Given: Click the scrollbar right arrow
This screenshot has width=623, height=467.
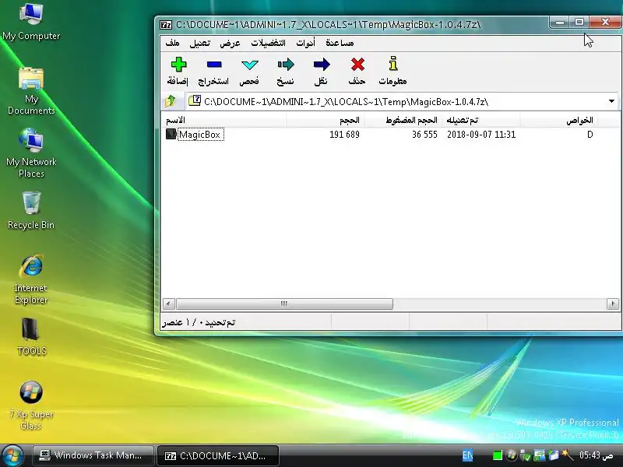Looking at the screenshot, I should 613,304.
